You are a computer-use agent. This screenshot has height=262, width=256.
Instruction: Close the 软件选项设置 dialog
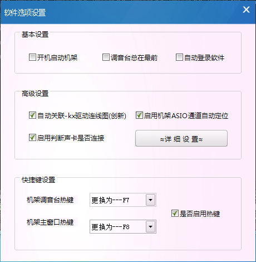point(246,9)
